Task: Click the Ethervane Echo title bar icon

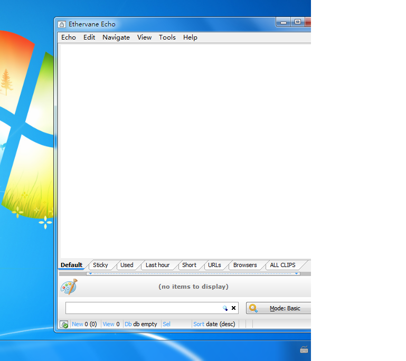Action: (62, 24)
